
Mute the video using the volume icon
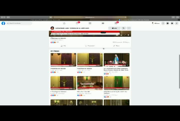(128, 35)
